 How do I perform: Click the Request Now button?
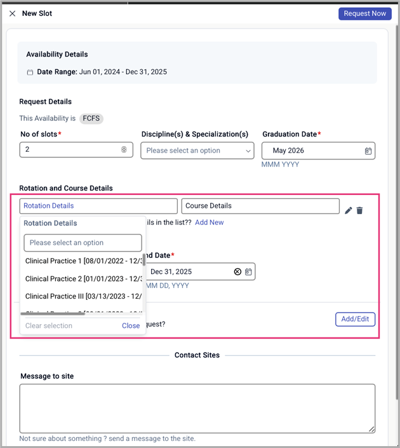[x=364, y=13]
